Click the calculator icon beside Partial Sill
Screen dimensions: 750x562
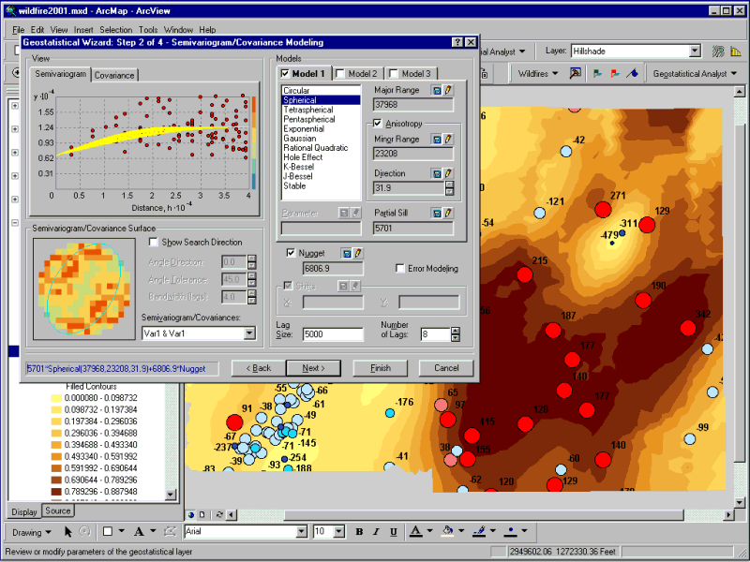436,214
